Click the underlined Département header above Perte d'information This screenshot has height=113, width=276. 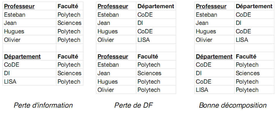(22, 56)
